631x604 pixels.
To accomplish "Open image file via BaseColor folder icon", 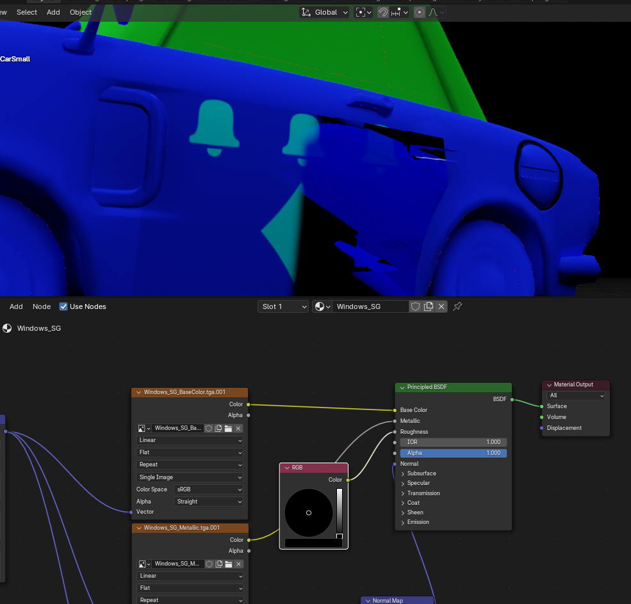I will tap(228, 429).
